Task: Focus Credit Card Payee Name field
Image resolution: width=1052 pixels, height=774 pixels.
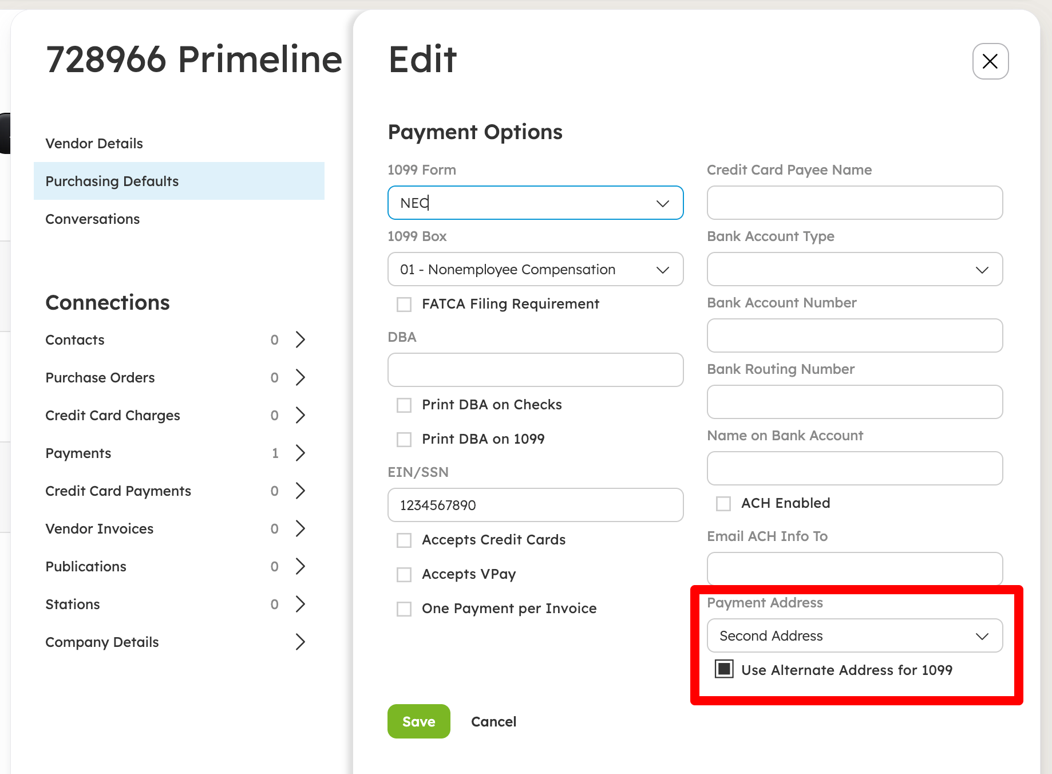Action: point(855,203)
